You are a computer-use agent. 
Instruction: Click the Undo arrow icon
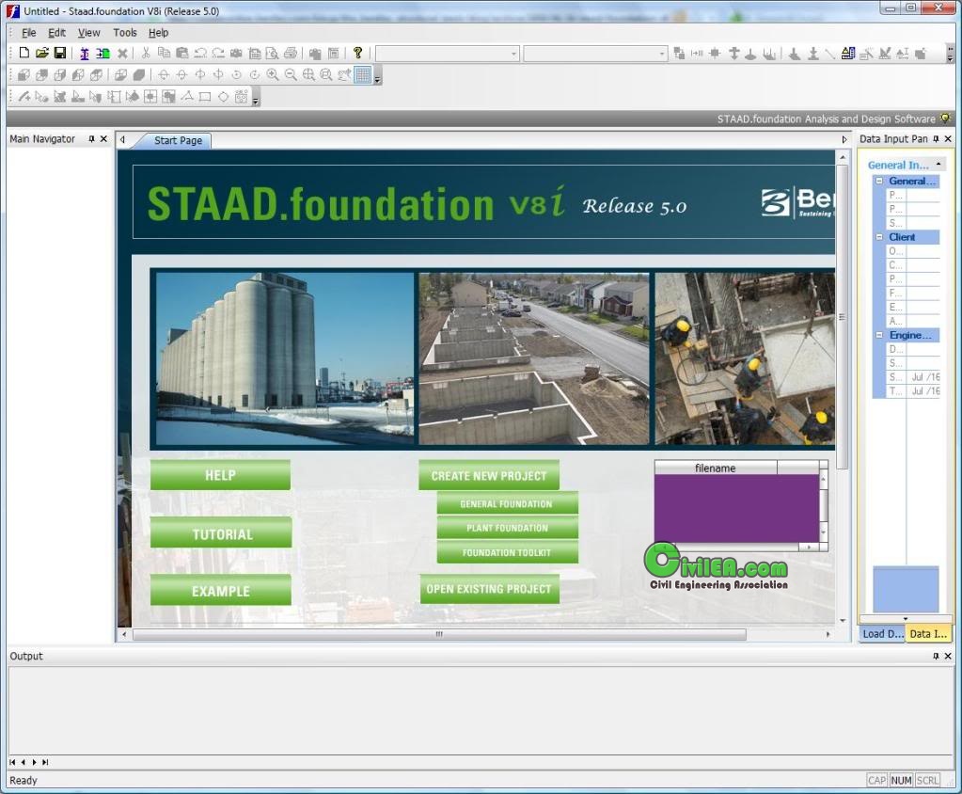pos(200,54)
